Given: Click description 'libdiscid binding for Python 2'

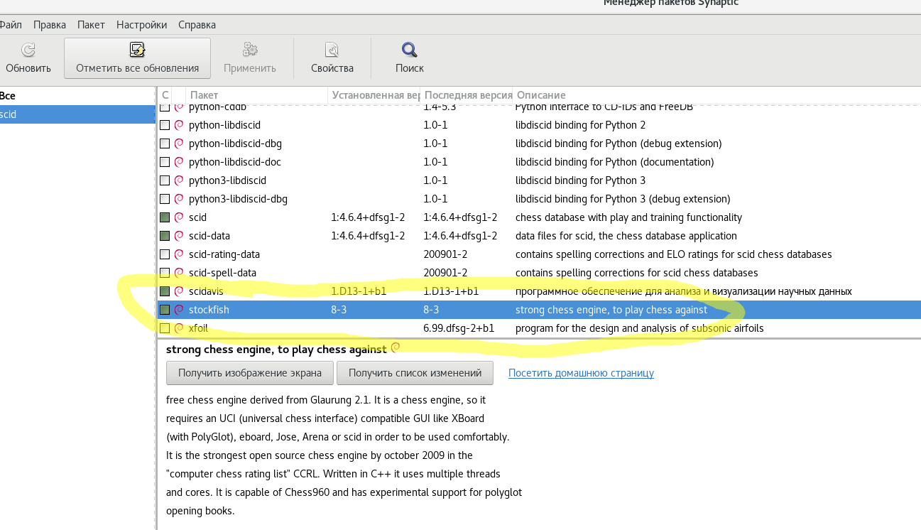Looking at the screenshot, I should pos(581,125).
